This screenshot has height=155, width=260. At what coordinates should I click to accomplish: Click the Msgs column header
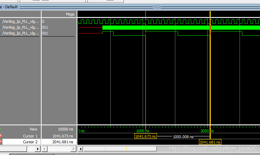(x=70, y=14)
